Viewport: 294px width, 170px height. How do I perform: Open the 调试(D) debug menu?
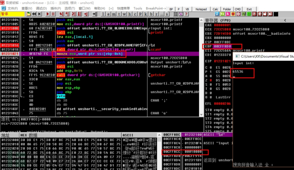(41, 8)
